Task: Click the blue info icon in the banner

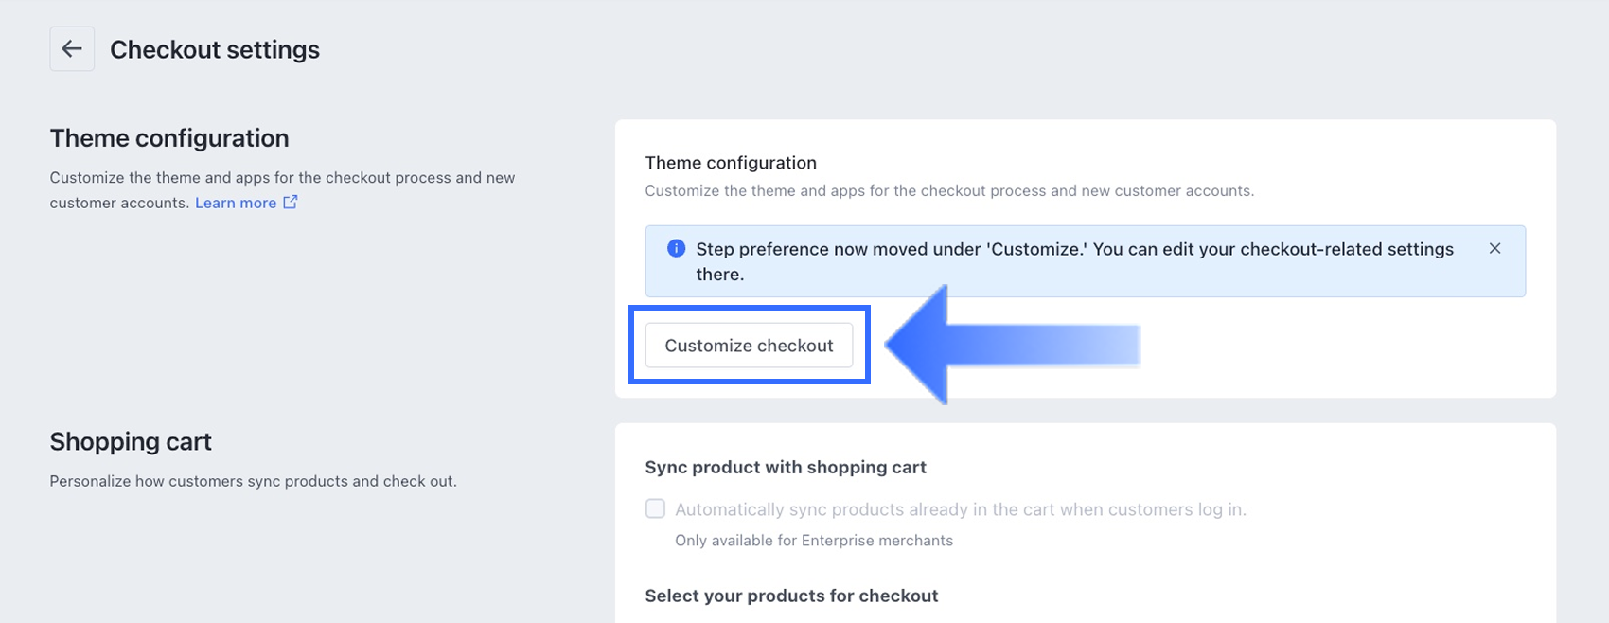Action: (x=676, y=249)
